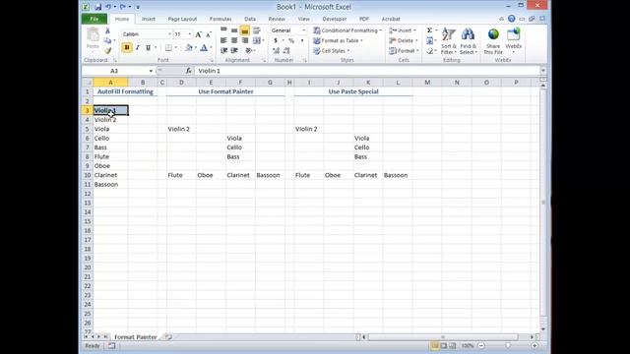Click Decrease Indent icon
Image resolution: width=630 pixels, height=354 pixels.
click(x=223, y=50)
